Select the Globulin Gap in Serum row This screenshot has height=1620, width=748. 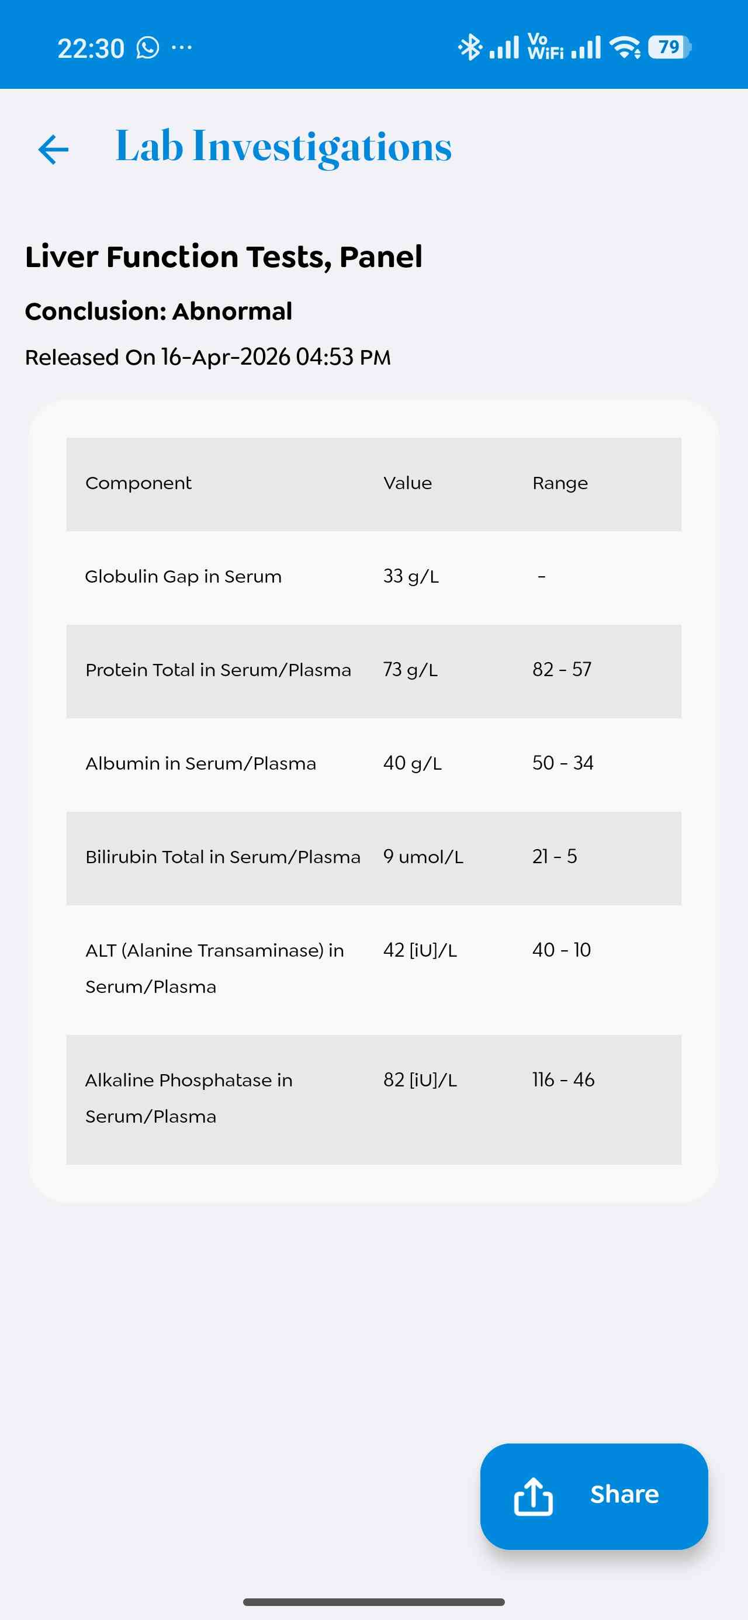pos(373,577)
